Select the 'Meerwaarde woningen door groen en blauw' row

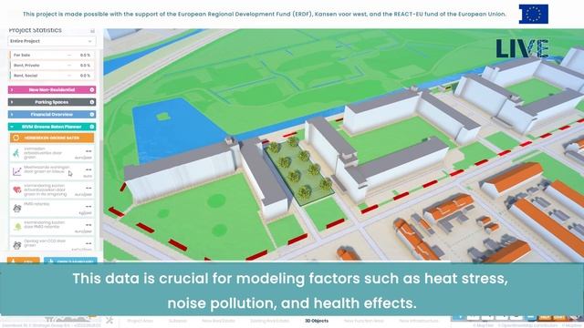(52, 171)
